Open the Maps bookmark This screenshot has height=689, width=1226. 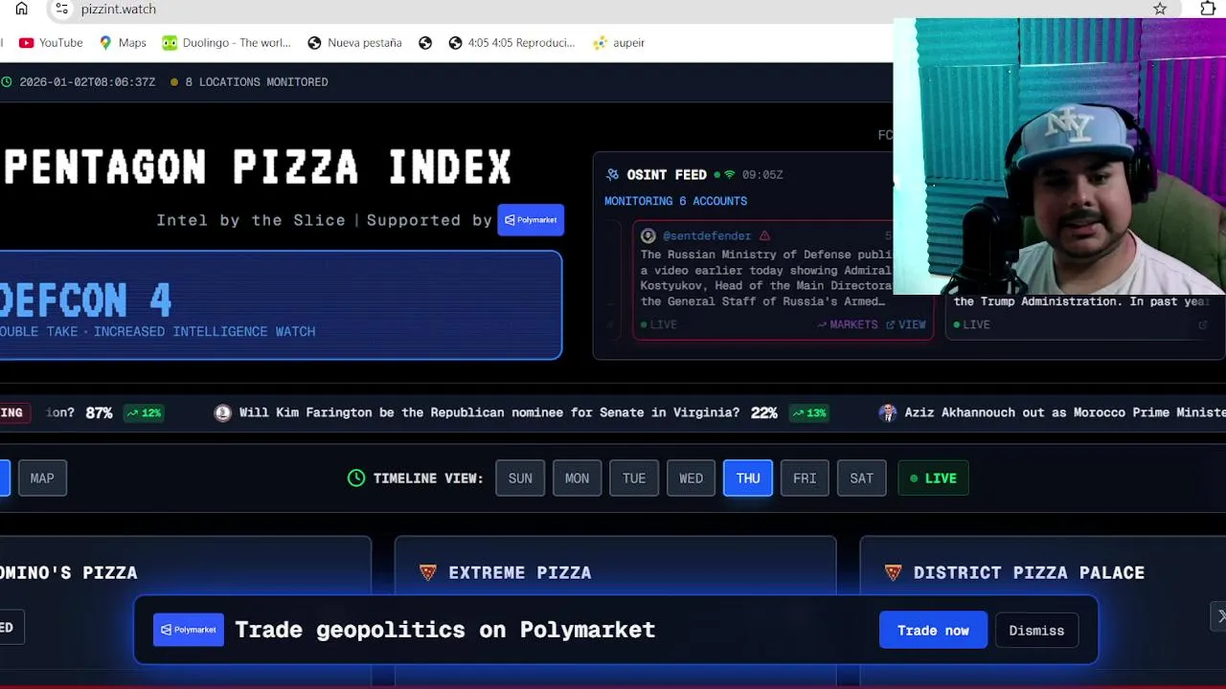pyautogui.click(x=122, y=43)
